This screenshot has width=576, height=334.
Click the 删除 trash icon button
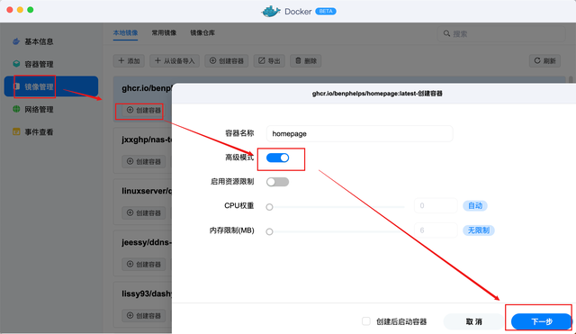point(306,60)
